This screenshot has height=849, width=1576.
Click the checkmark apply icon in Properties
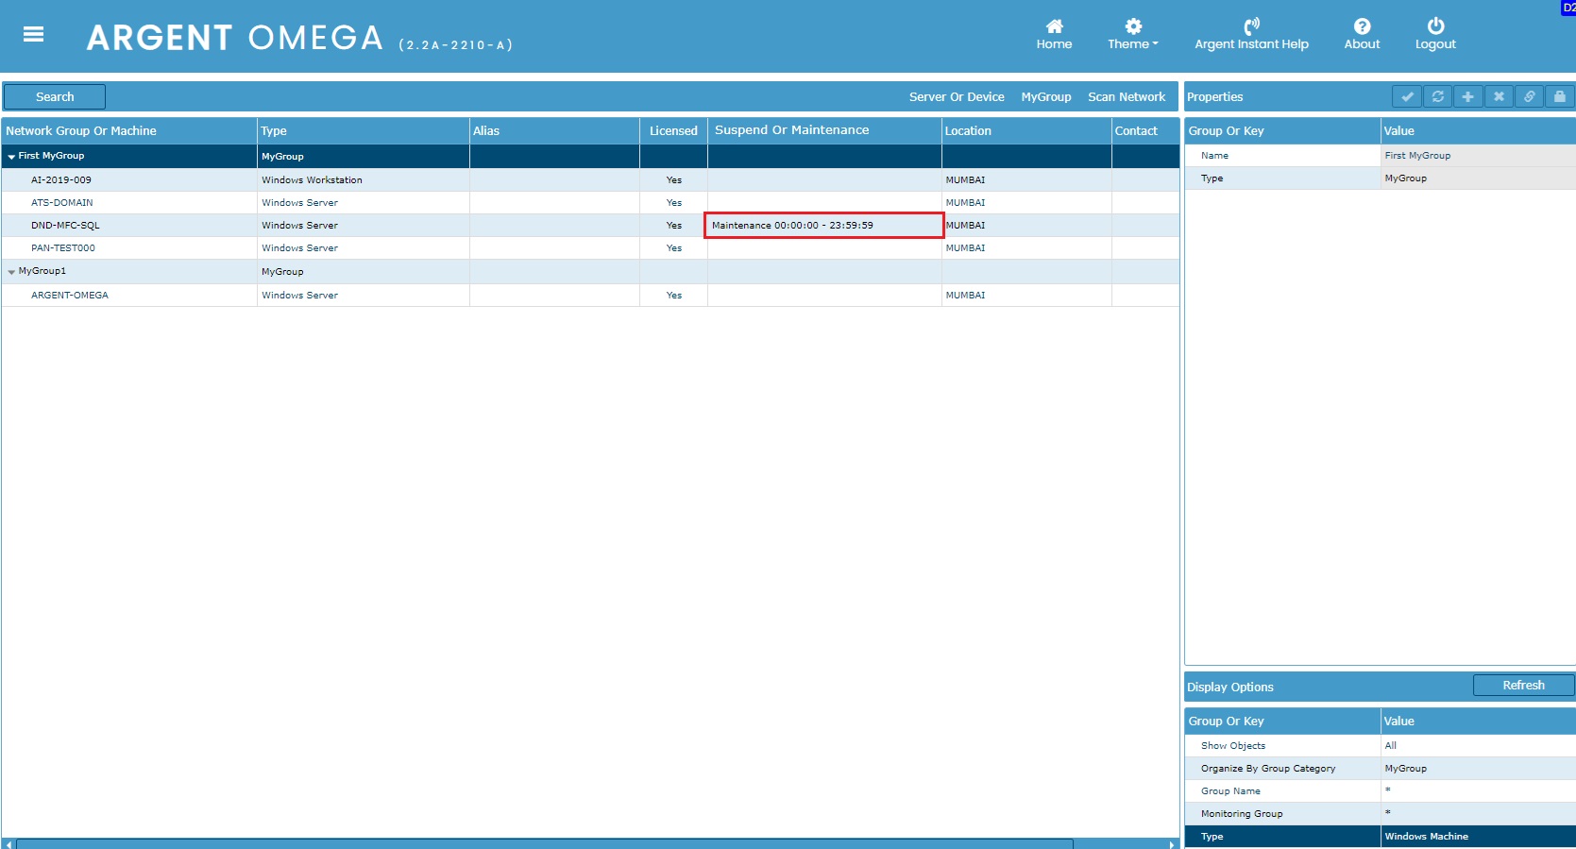[1407, 96]
